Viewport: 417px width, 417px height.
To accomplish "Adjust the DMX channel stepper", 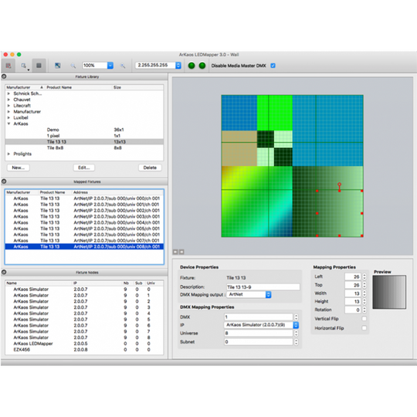I will [296, 317].
